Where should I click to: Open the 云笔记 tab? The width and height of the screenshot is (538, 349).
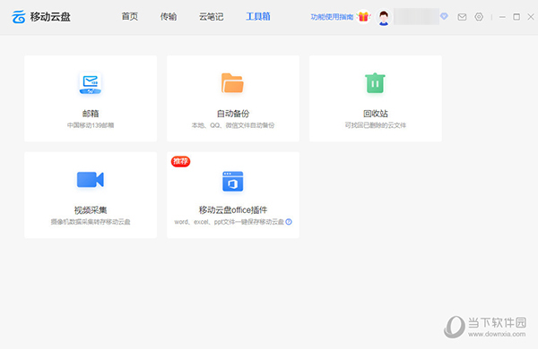[x=212, y=16]
